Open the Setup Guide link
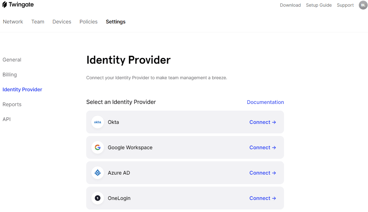This screenshot has width=368, height=212. pyautogui.click(x=319, y=5)
